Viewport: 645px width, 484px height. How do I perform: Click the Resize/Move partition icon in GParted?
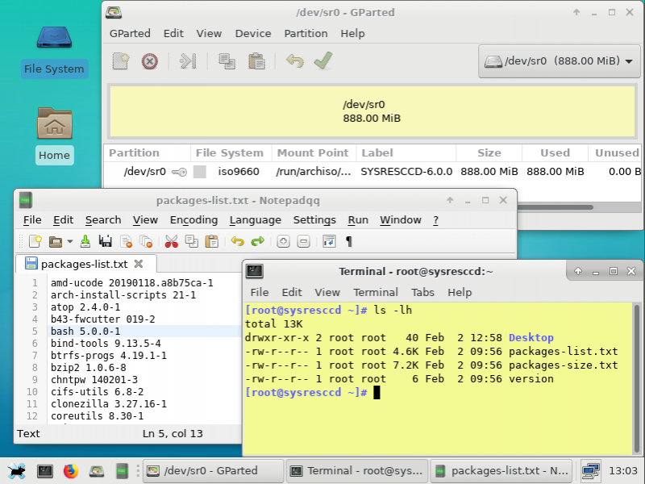(x=188, y=61)
